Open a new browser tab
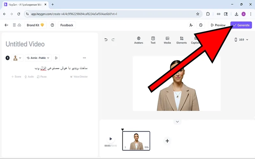 [53, 4]
